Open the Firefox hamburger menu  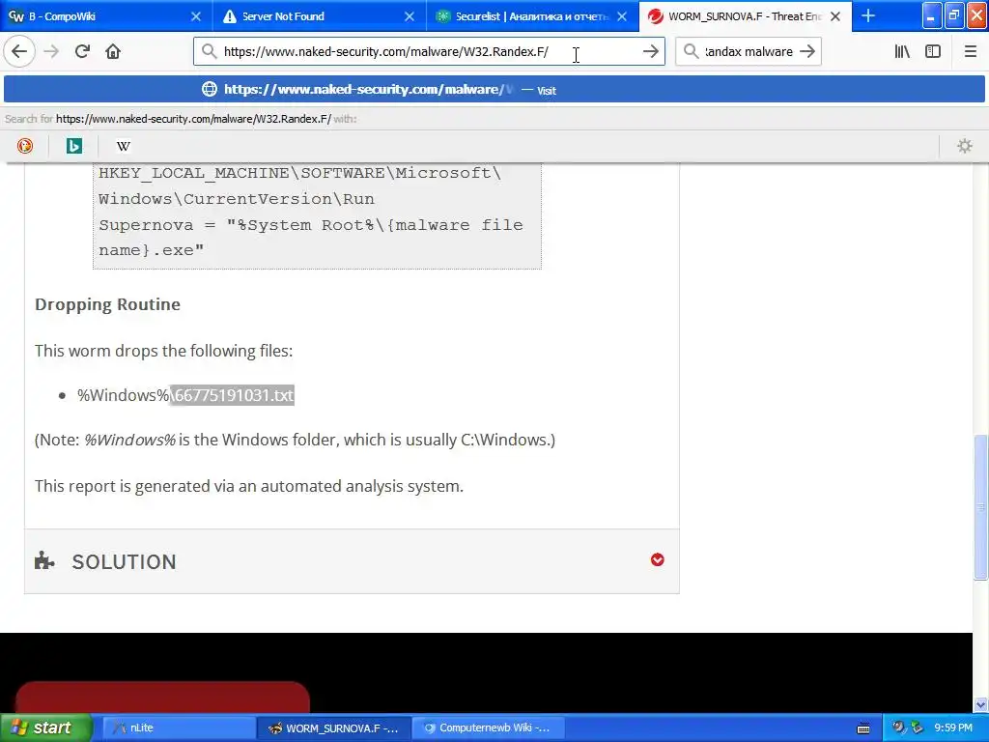click(x=970, y=52)
